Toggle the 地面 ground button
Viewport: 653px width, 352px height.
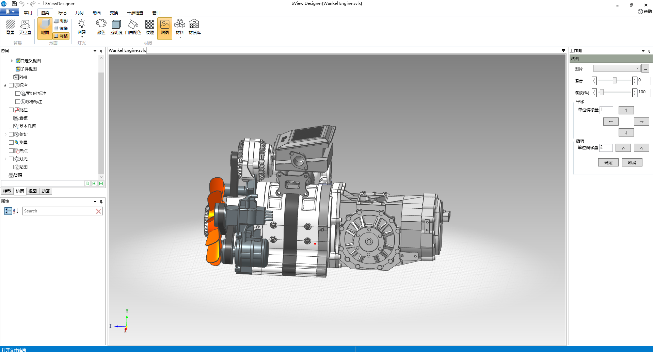click(45, 28)
